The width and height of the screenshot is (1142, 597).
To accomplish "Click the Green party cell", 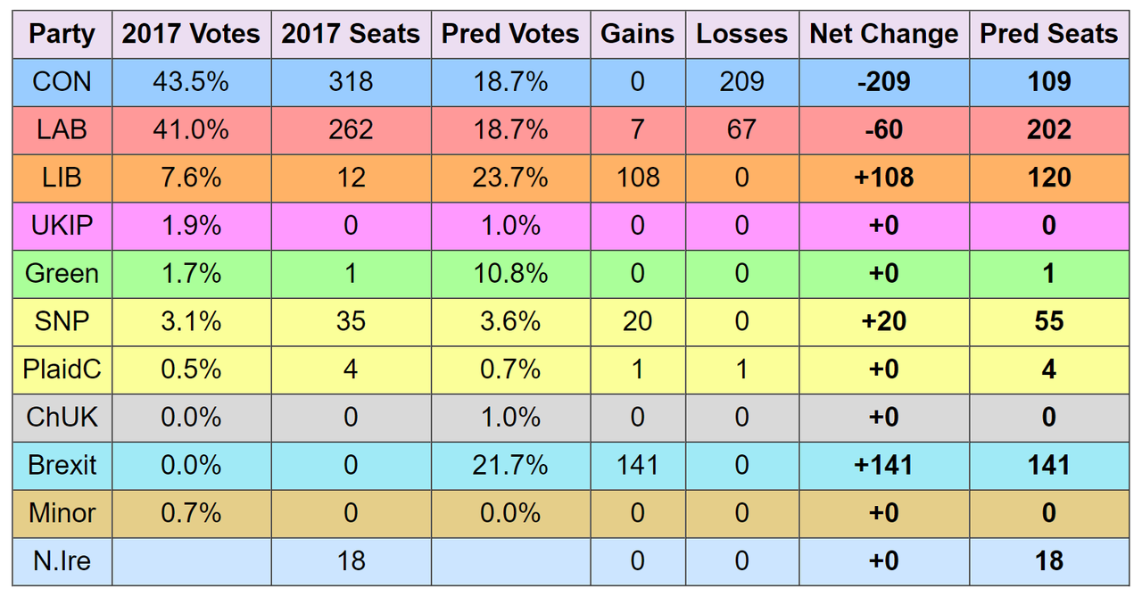I will [x=62, y=274].
